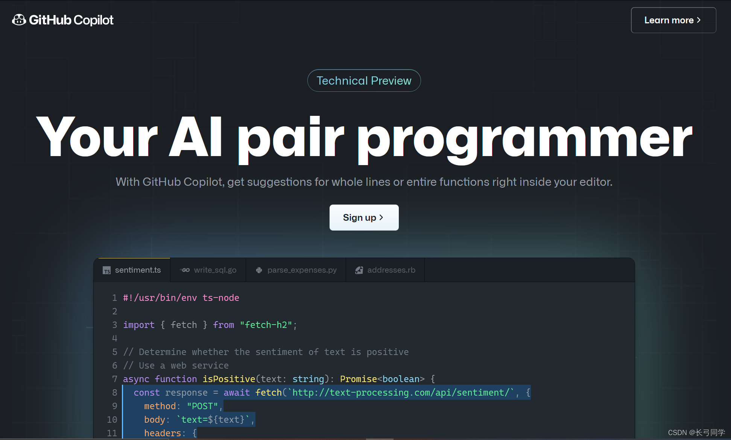
Task: Click the GitHub Copilot title text
Action: tap(71, 20)
